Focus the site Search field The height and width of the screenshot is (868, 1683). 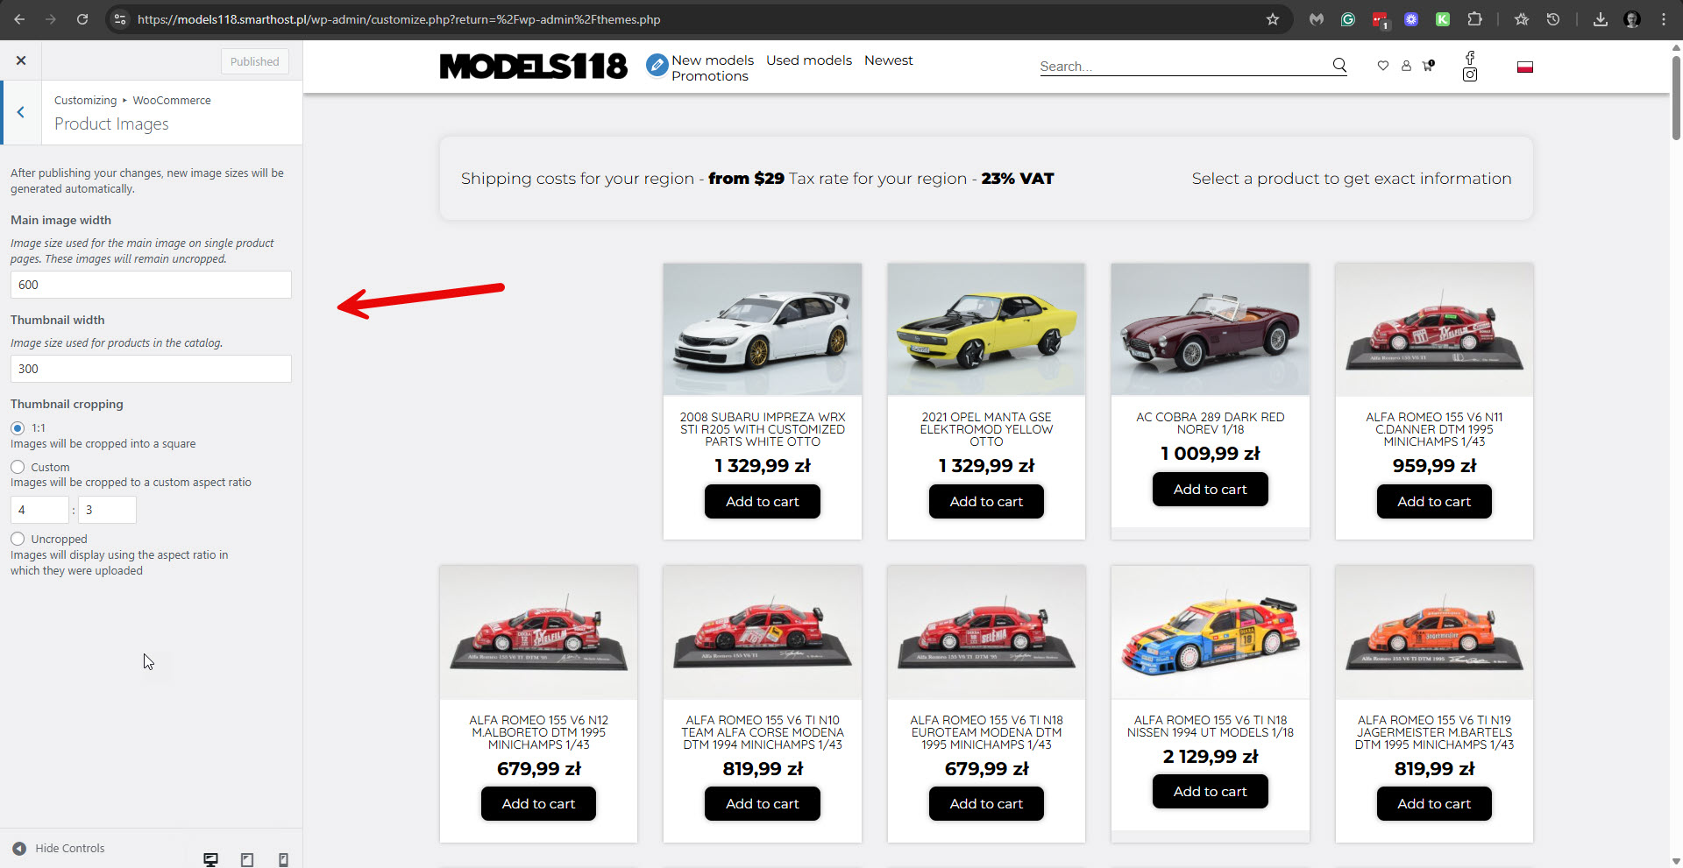(x=1183, y=66)
